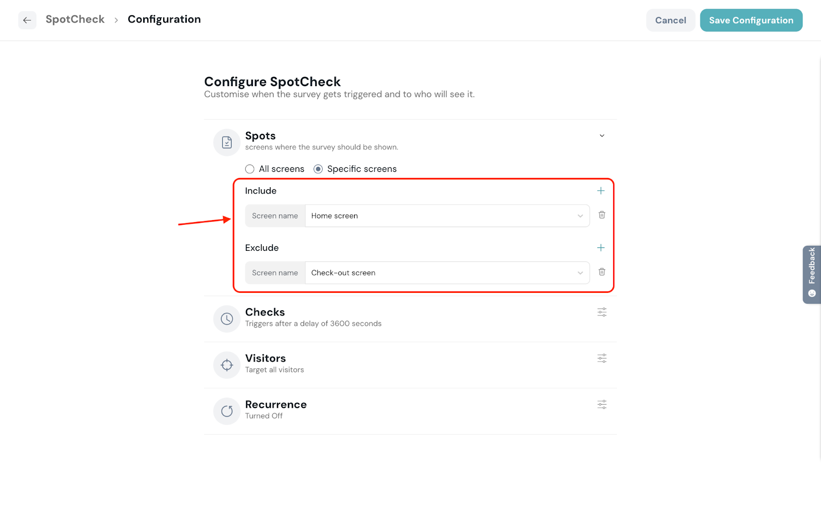Go to SpotCheck breadcrumb

click(x=75, y=19)
